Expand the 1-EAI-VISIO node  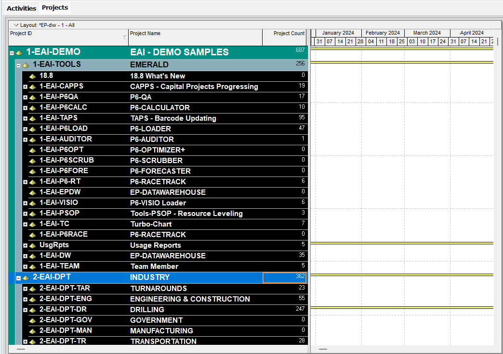(x=25, y=203)
